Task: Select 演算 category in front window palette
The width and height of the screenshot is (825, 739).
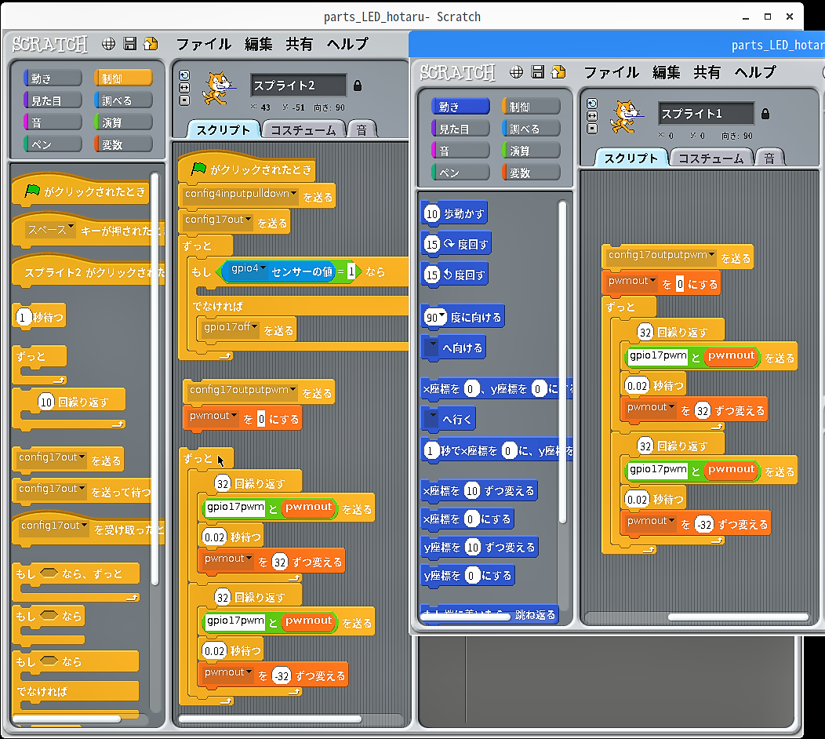Action: click(x=531, y=151)
